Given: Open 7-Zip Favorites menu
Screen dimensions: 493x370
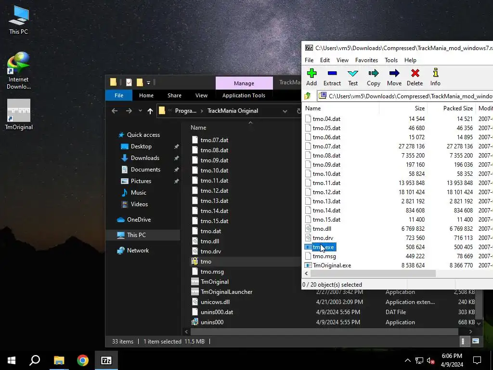Looking at the screenshot, I should pyautogui.click(x=366, y=60).
